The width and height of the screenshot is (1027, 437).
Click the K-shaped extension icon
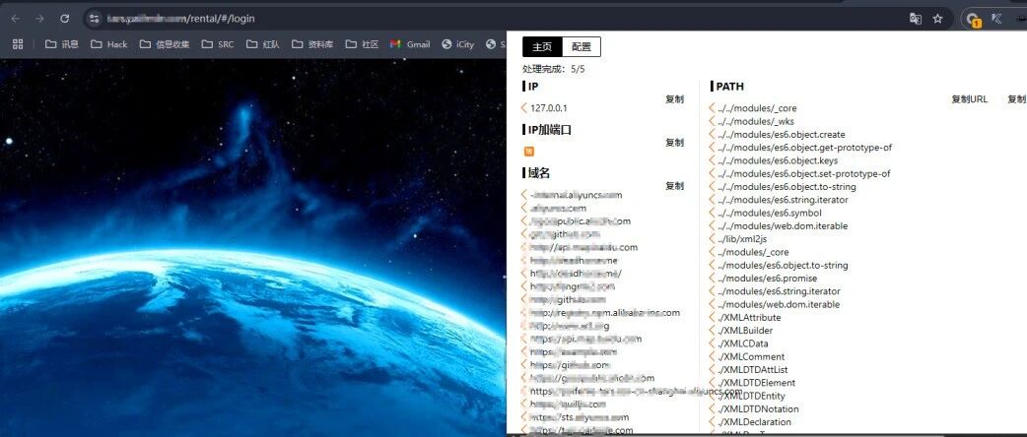pos(998,19)
